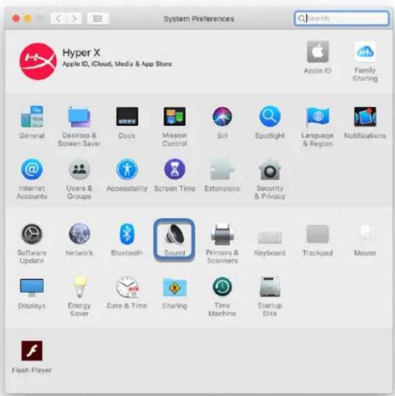Click the Show All grid button
Image resolution: width=395 pixels, height=396 pixels.
(x=98, y=18)
